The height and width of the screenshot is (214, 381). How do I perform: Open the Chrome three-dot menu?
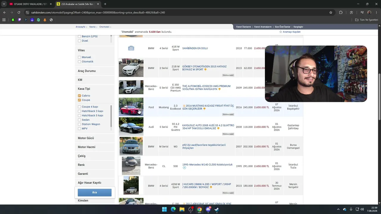point(376,12)
